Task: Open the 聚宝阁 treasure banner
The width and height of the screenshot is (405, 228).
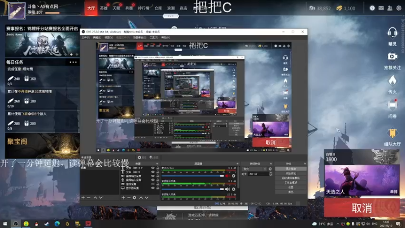Action: [x=43, y=145]
